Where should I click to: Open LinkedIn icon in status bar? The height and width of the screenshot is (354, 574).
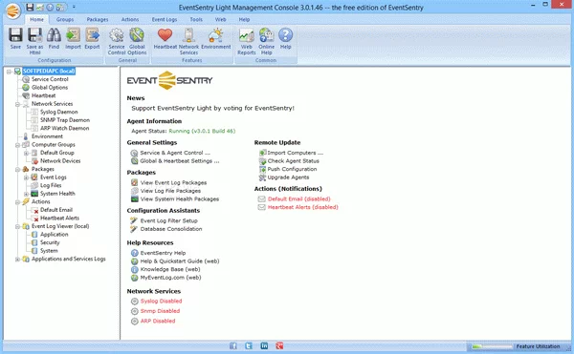click(264, 345)
